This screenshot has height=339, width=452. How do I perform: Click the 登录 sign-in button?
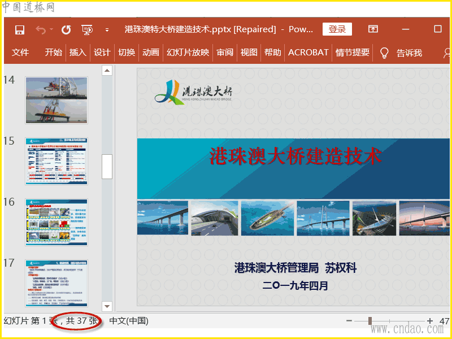pyautogui.click(x=337, y=29)
